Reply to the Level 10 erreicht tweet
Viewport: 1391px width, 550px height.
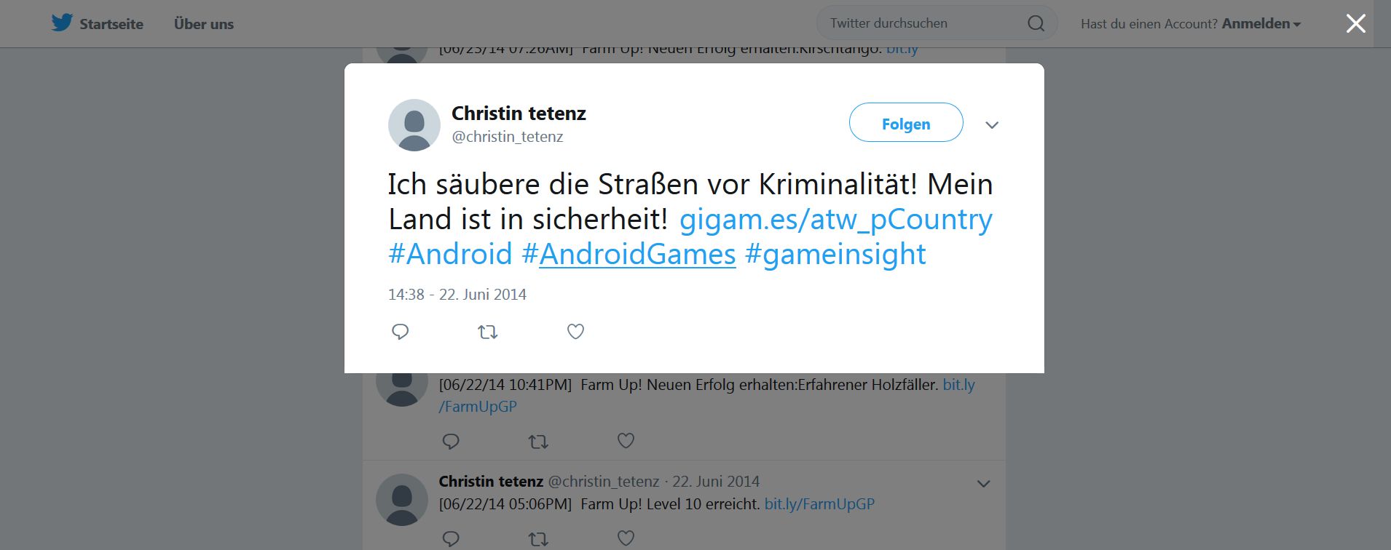point(451,538)
